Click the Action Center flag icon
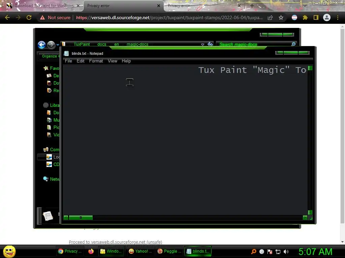This screenshot has height=258, width=345. (x=270, y=252)
